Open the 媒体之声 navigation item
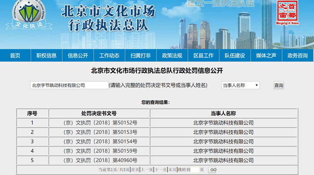Screen dimensions: 314x175 [266, 55]
